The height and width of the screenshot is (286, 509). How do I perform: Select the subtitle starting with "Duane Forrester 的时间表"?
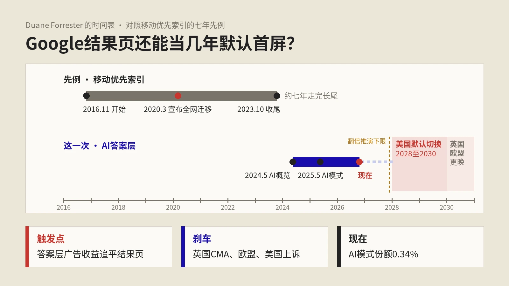pyautogui.click(x=125, y=25)
